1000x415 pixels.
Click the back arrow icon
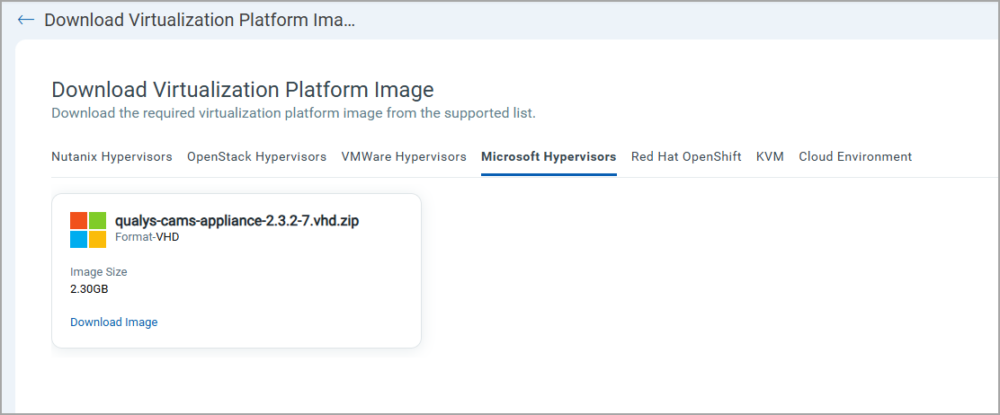tap(25, 20)
